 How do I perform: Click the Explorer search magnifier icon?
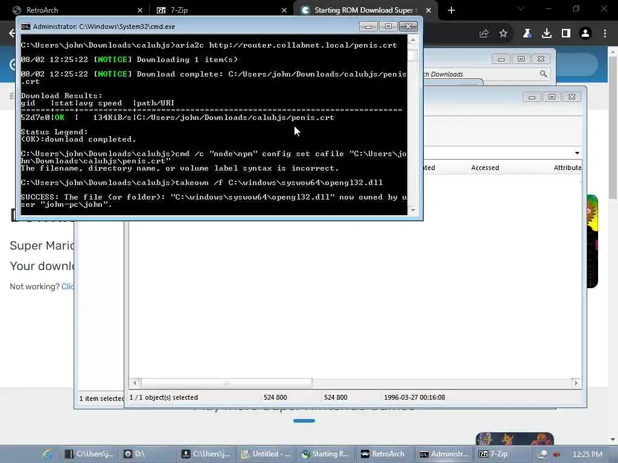point(543,74)
